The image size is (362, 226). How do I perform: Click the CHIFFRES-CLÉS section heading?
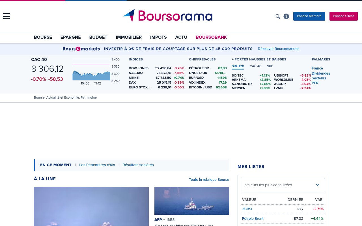coord(202,59)
